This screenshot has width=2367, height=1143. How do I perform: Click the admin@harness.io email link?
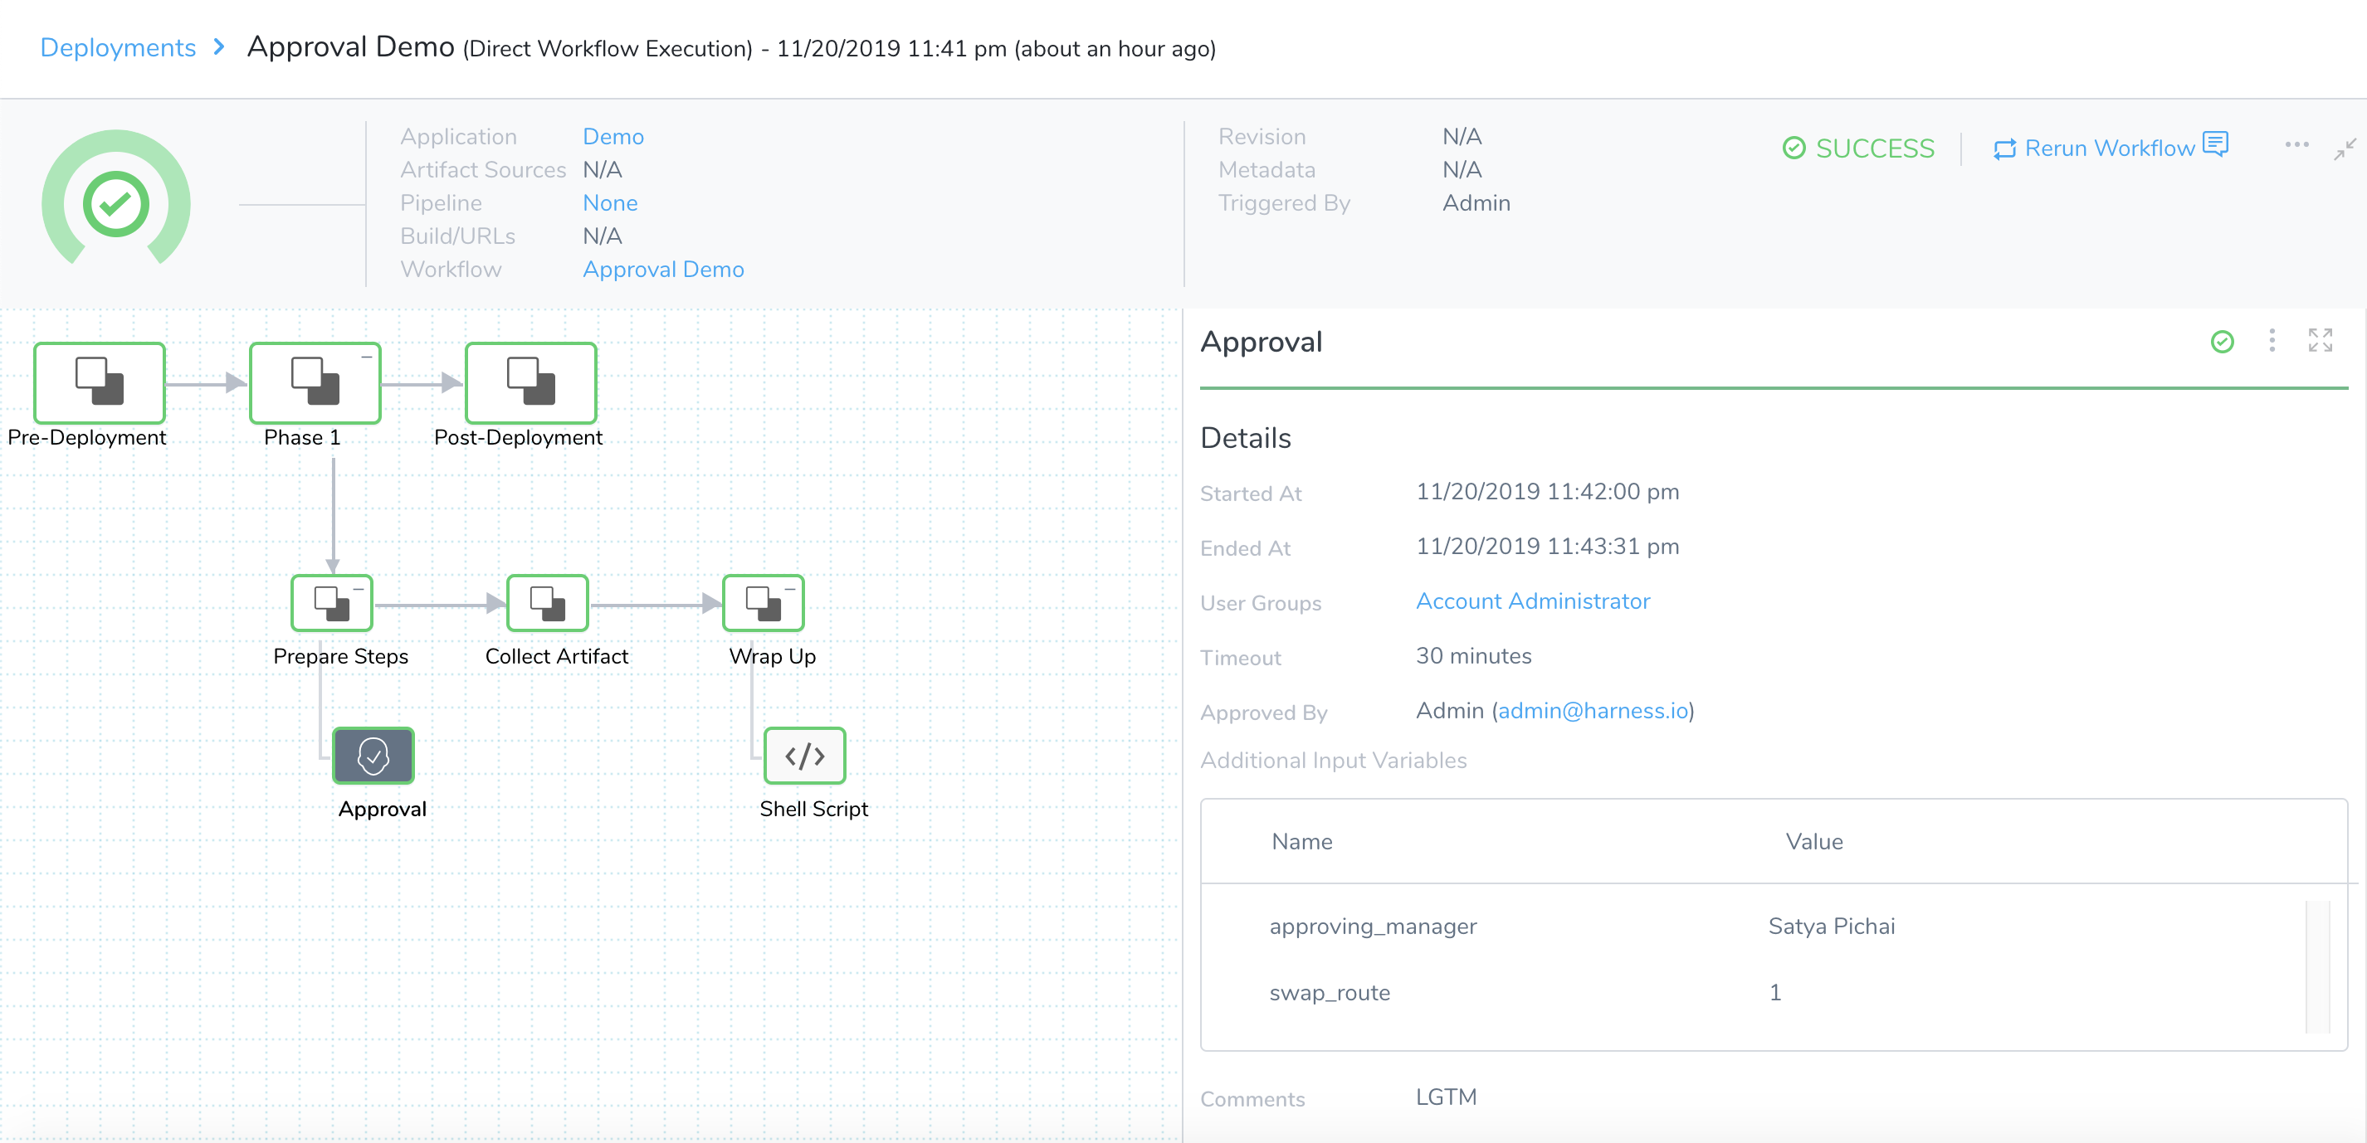click(1593, 711)
